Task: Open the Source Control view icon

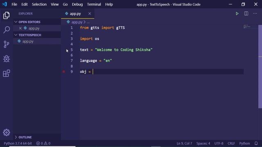Action: (x=7, y=45)
